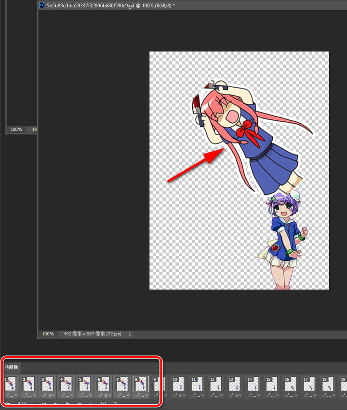Expand status bar info options arrow
Screen dimensions: 347x410
[x=129, y=334]
